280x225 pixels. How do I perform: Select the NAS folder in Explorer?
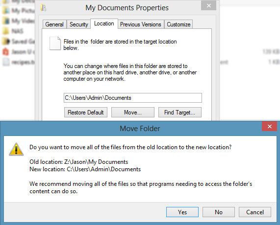pyautogui.click(x=13, y=31)
